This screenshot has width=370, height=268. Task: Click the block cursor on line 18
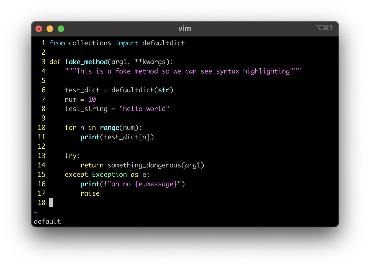point(52,203)
